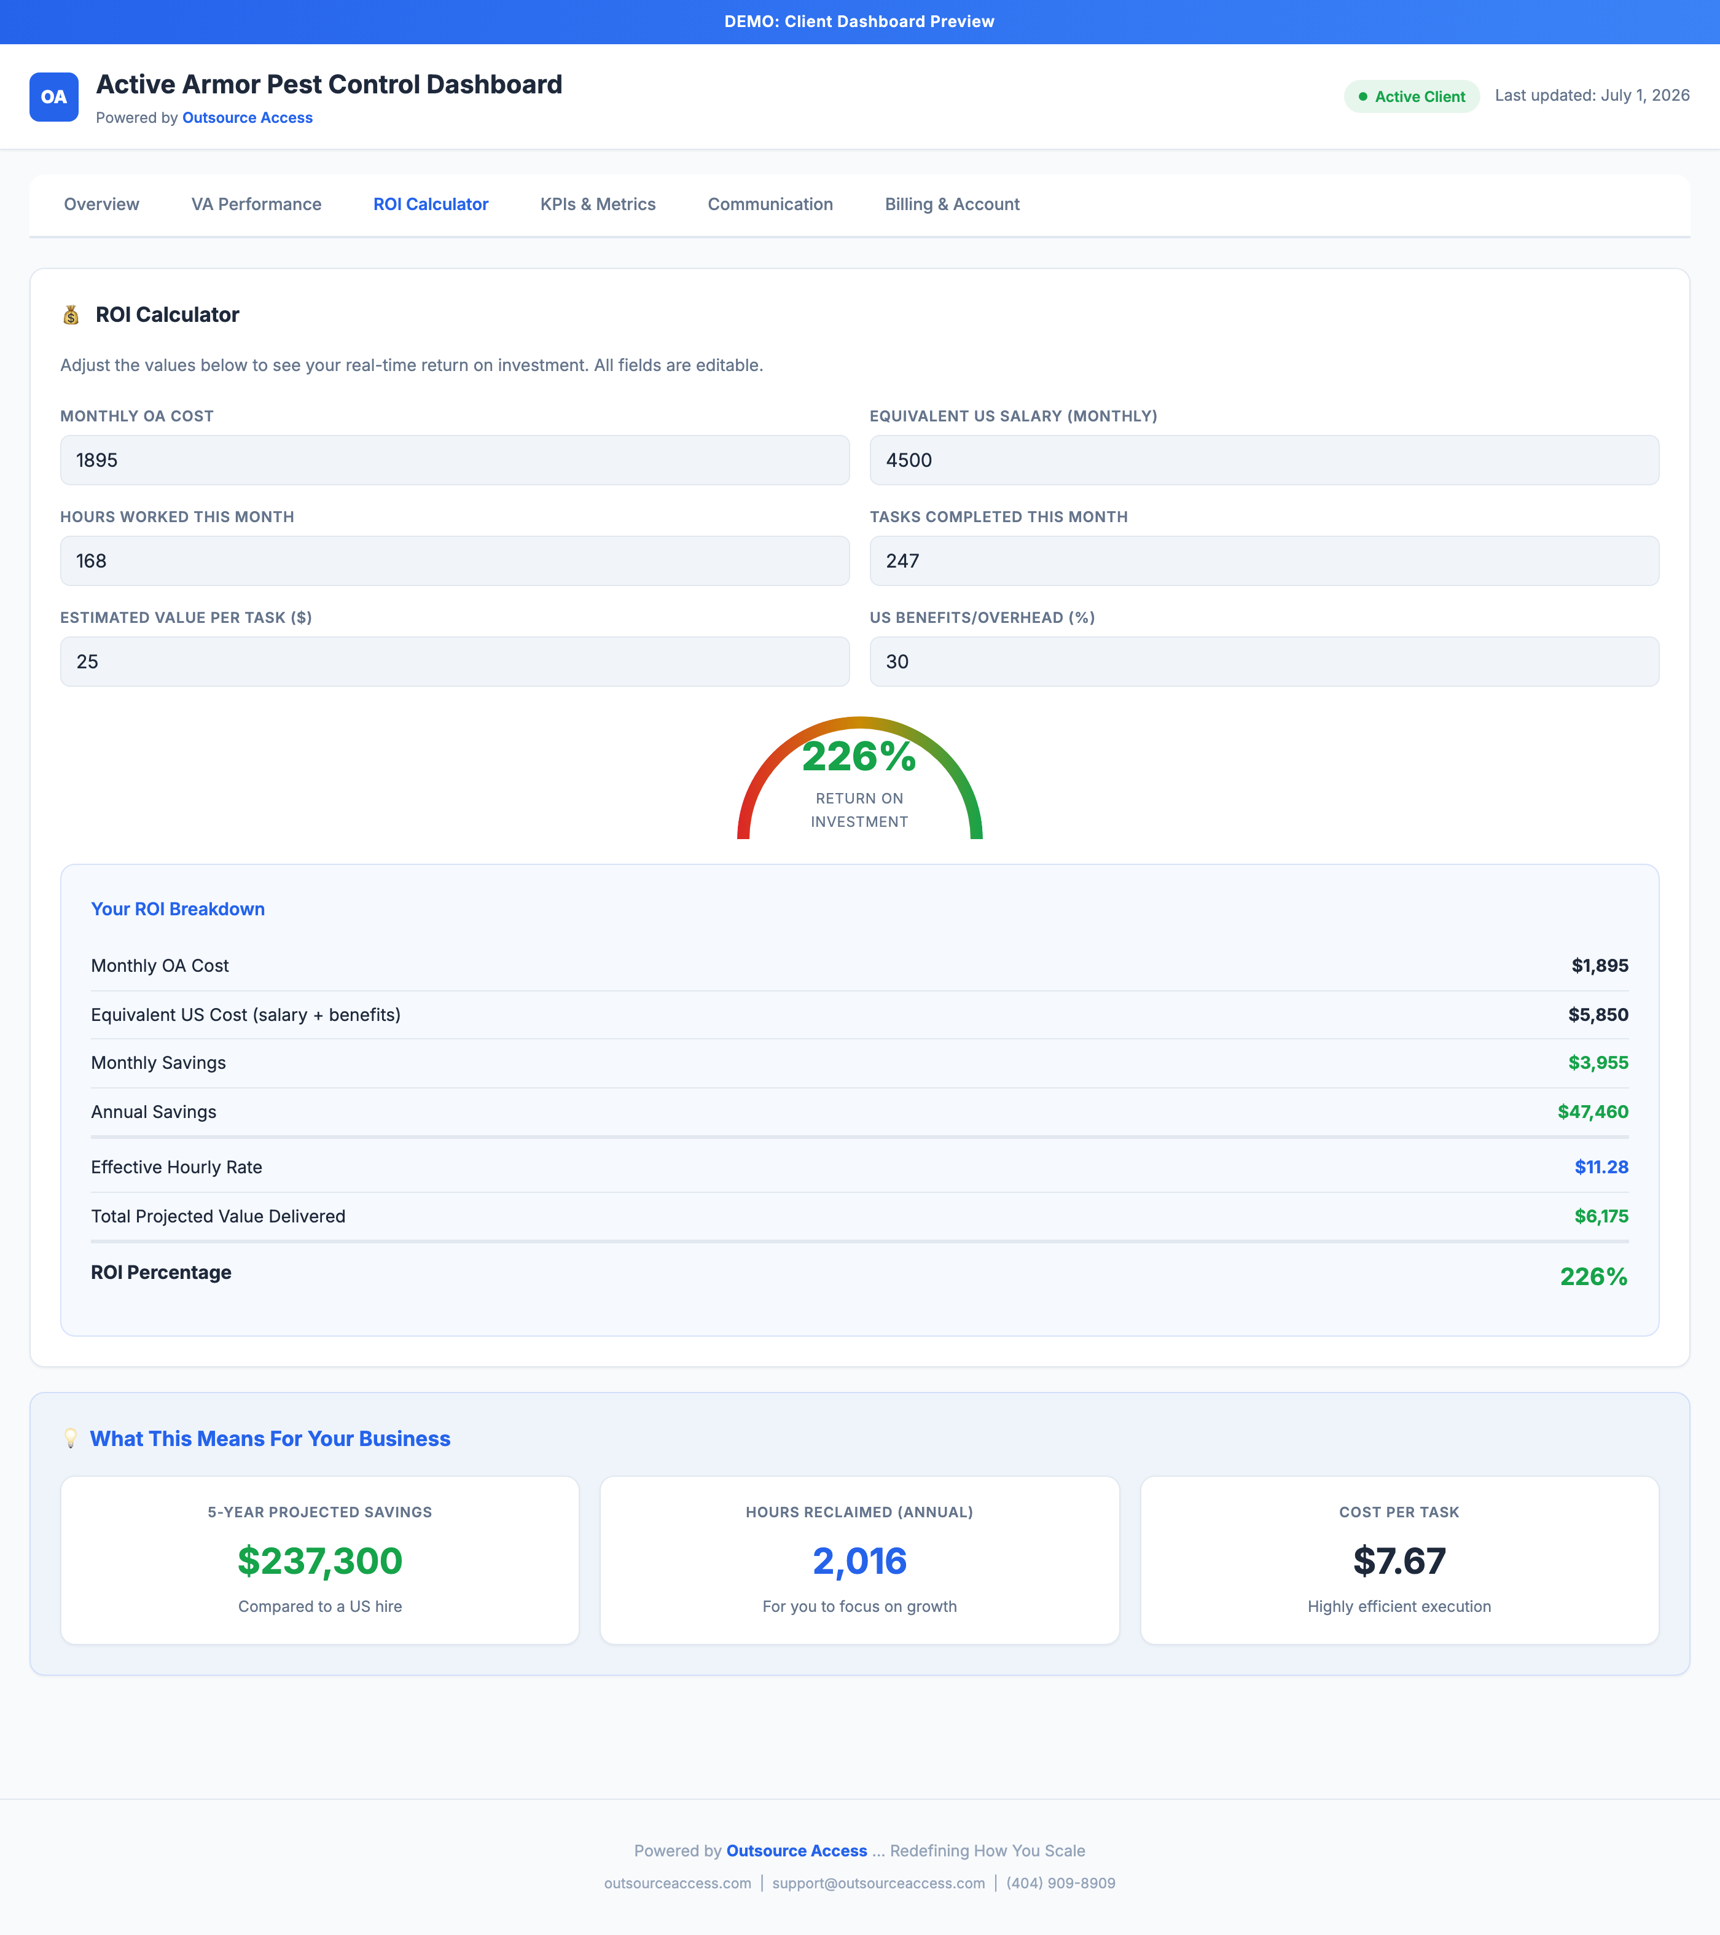
Task: Go to KPIs & Metrics tab
Action: 598,205
